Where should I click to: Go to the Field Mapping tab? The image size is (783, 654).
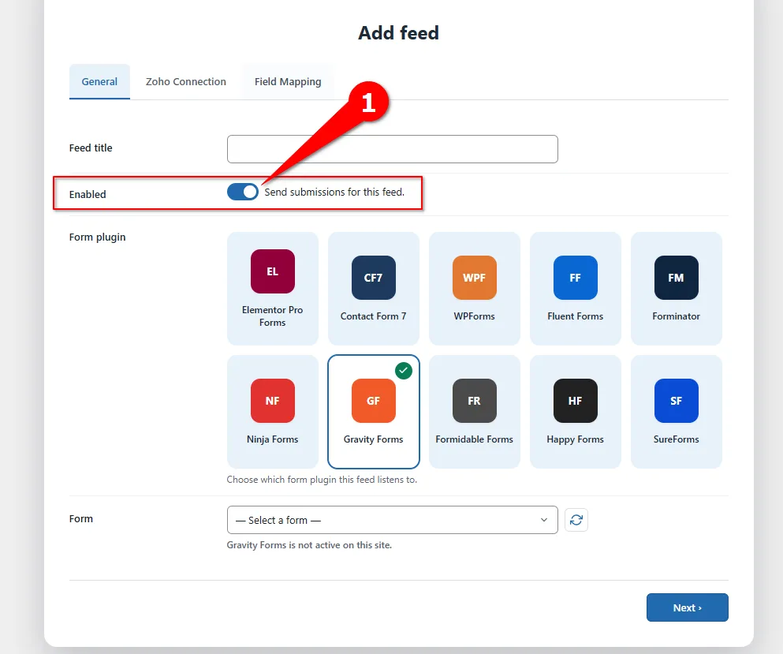[288, 81]
